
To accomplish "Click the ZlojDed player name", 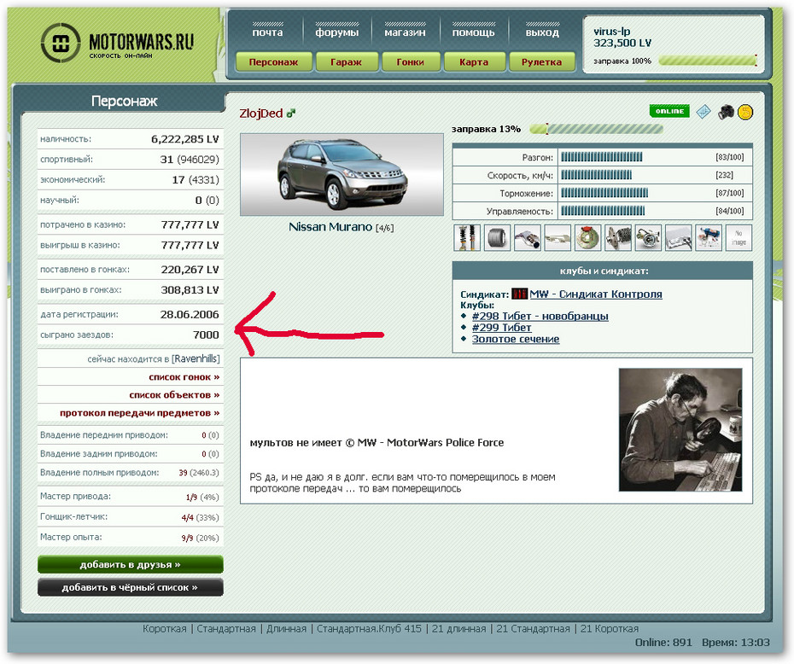I will pos(261,114).
